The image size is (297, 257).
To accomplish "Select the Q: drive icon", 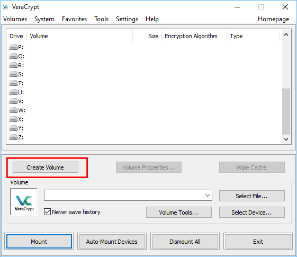I will point(13,56).
